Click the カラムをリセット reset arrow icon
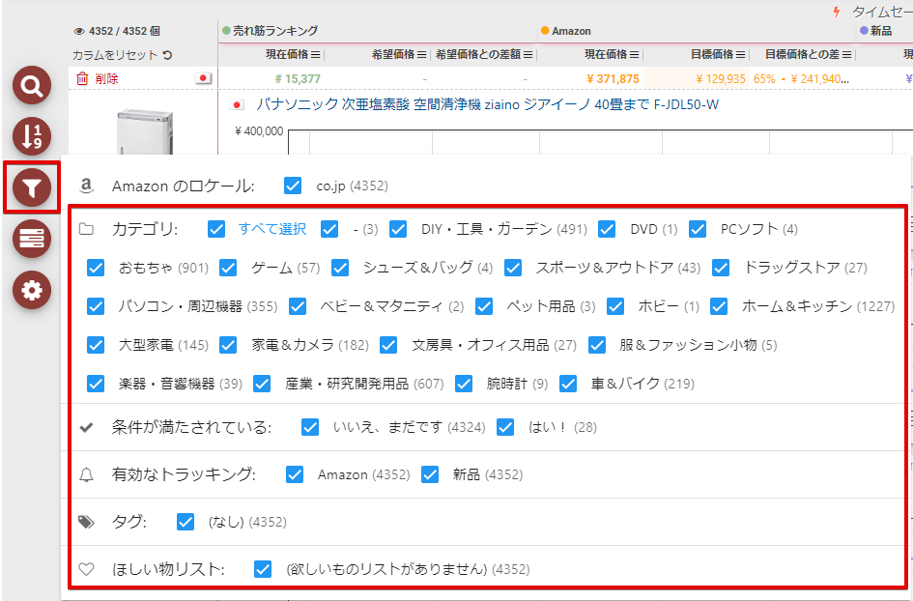Viewport: 913px width, 601px height. pos(167,56)
